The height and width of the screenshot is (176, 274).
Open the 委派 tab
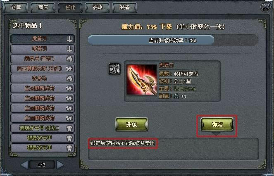click(98, 8)
